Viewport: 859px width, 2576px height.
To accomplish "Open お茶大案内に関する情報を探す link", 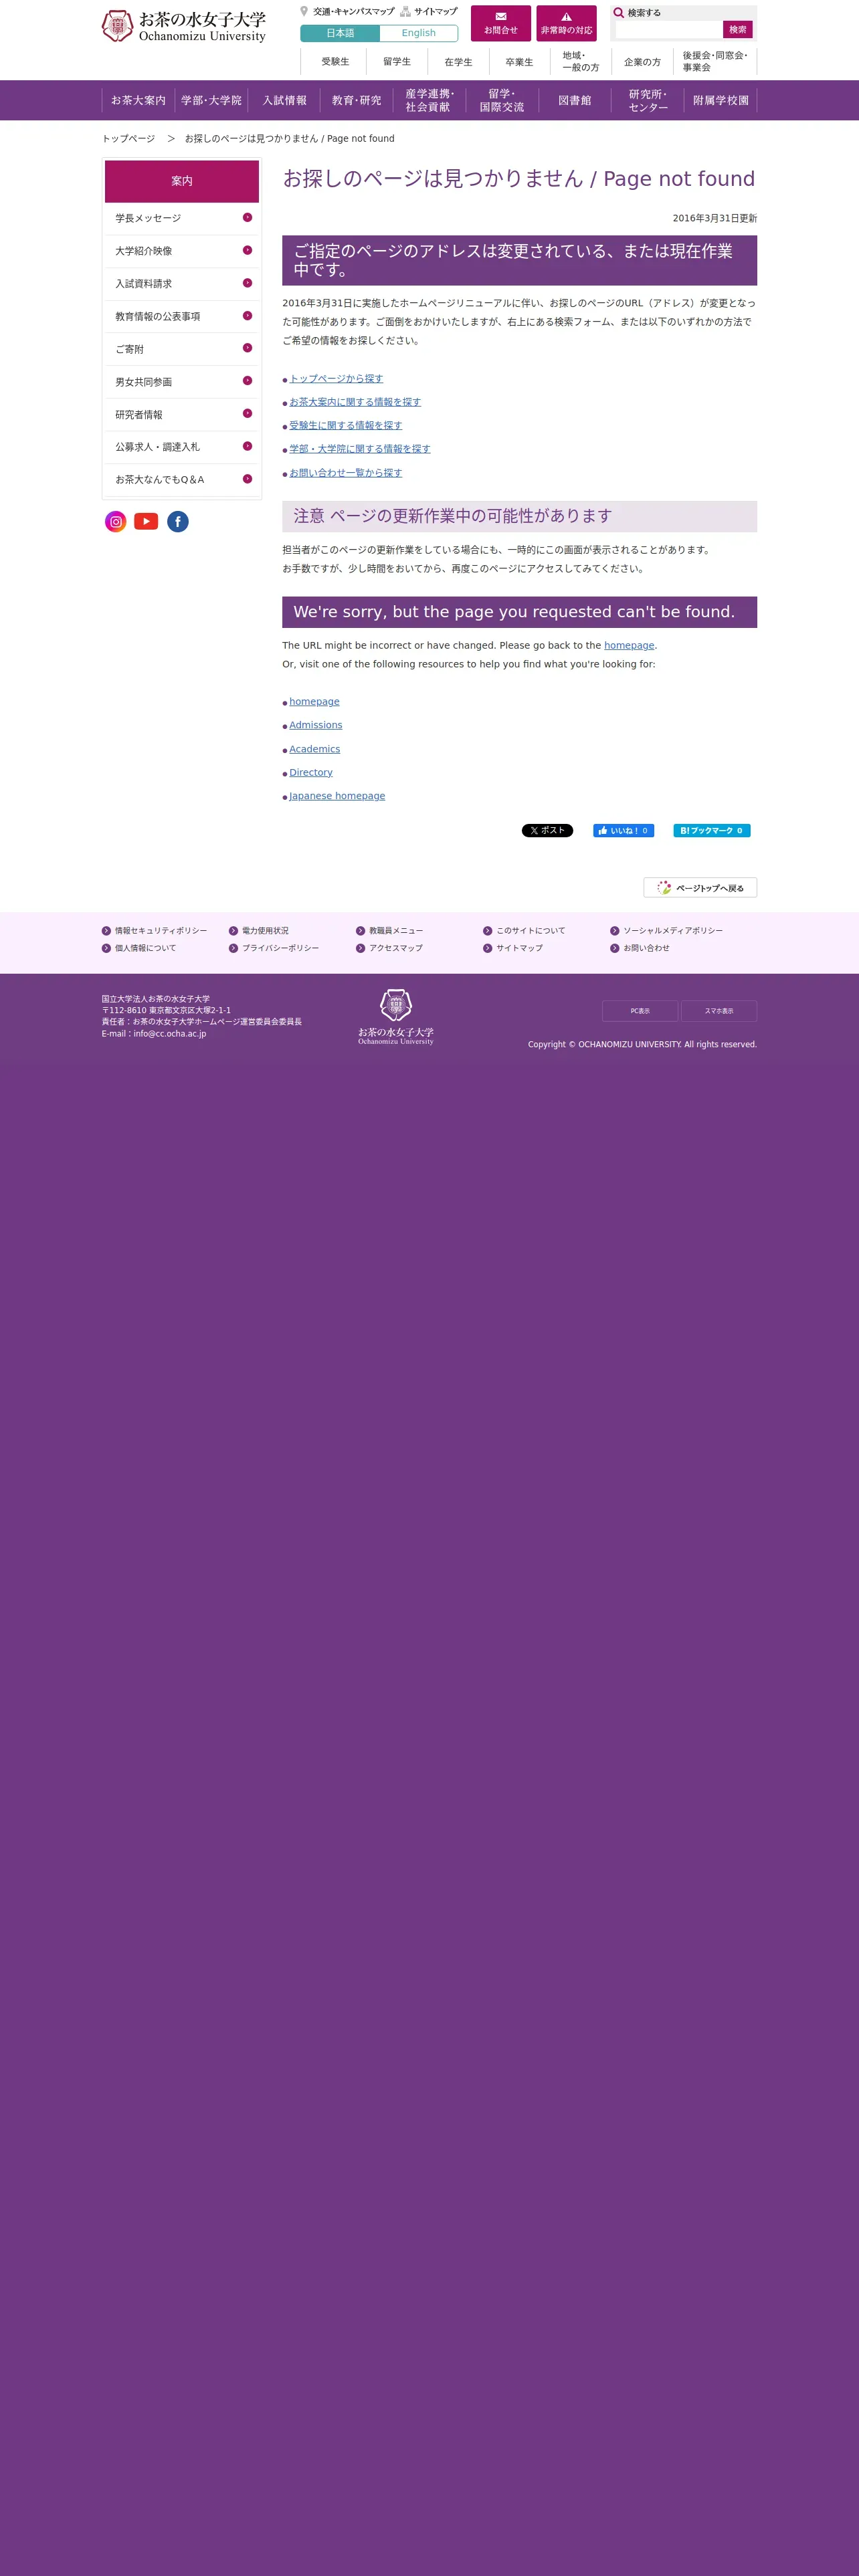I will point(355,402).
